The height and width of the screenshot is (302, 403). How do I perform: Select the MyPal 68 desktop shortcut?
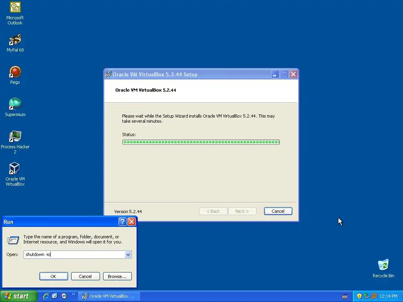[x=15, y=43]
